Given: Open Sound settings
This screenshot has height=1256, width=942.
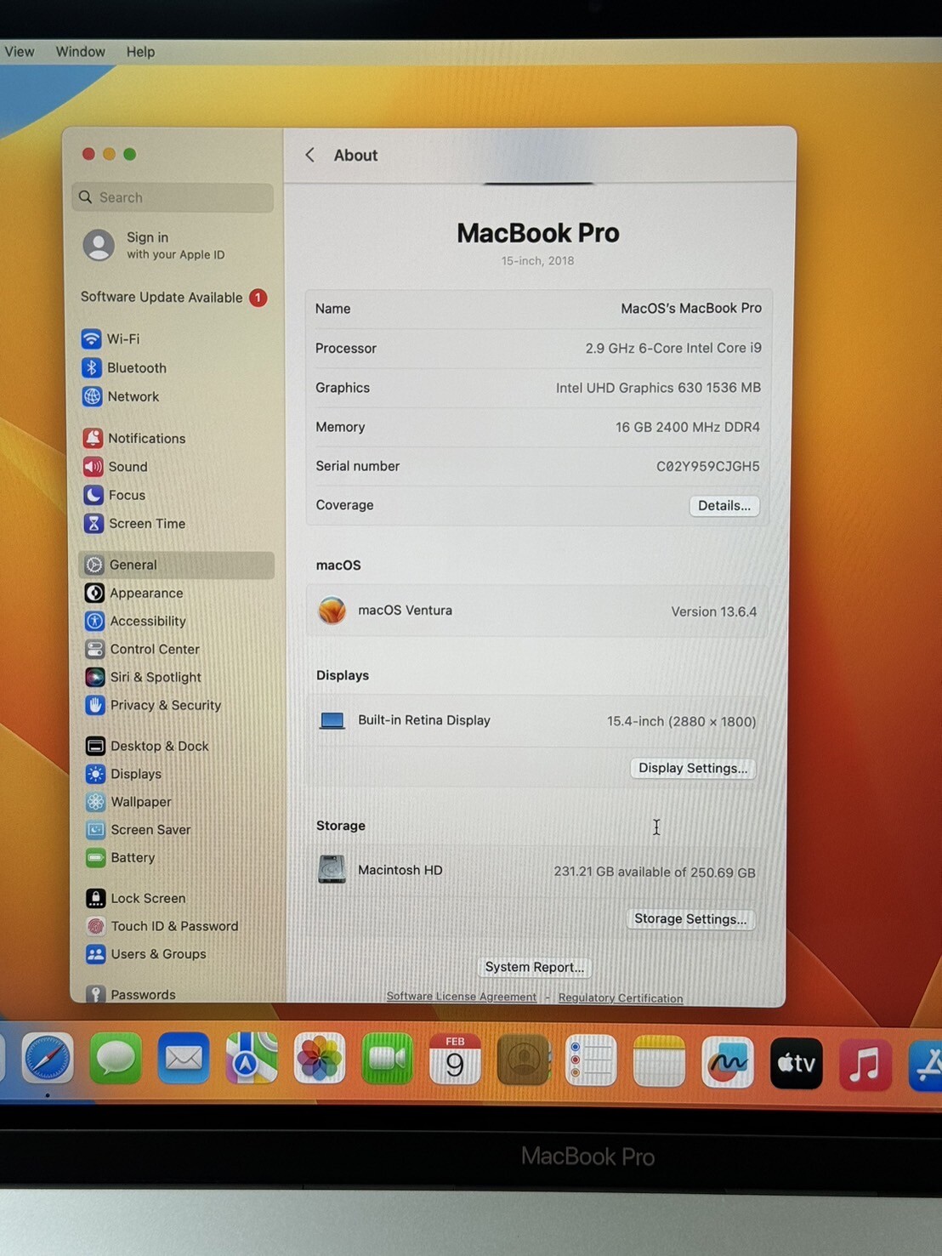Looking at the screenshot, I should (116, 466).
